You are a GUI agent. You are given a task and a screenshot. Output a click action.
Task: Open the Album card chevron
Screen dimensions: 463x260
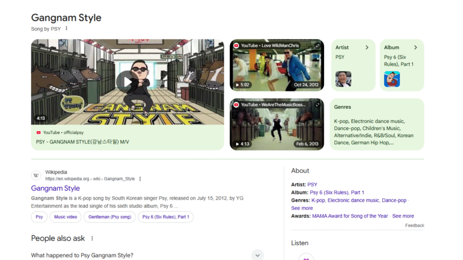coord(416,47)
